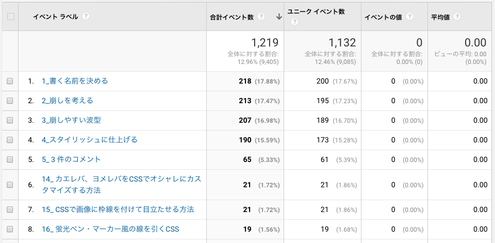Open 16_ 蛍光ペン・マーカー風の線を引くCSS link
This screenshot has width=495, height=243.
(110, 229)
